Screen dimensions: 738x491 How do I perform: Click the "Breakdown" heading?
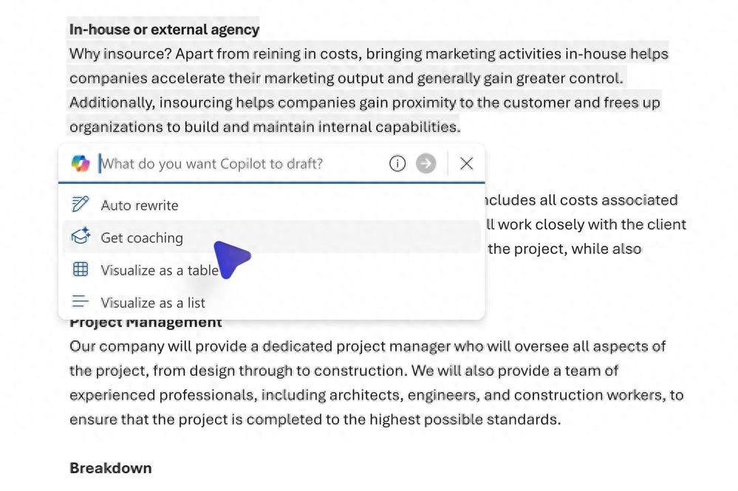[x=110, y=468]
